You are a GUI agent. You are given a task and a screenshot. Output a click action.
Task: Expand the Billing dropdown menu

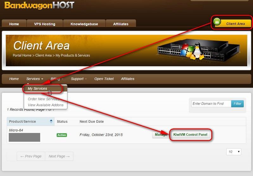pyautogui.click(x=57, y=79)
